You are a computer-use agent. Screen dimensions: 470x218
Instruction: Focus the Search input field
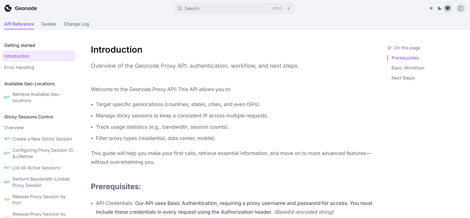[234, 8]
